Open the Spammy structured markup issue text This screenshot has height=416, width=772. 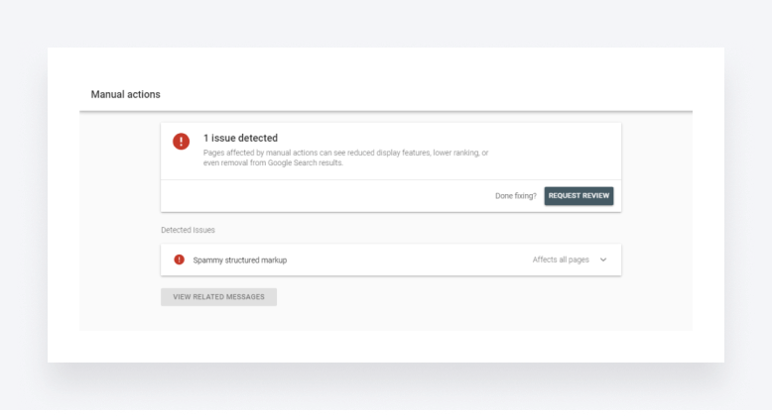pos(239,260)
